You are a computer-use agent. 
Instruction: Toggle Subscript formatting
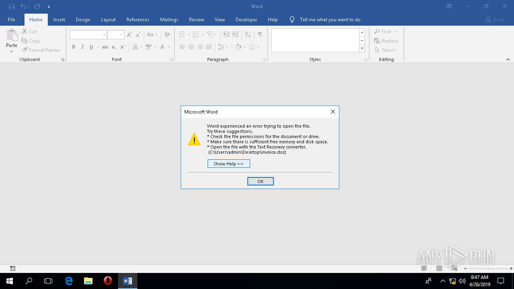click(114, 47)
